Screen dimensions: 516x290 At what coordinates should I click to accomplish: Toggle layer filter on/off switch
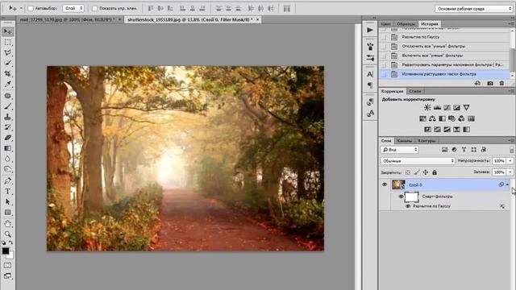click(x=511, y=150)
